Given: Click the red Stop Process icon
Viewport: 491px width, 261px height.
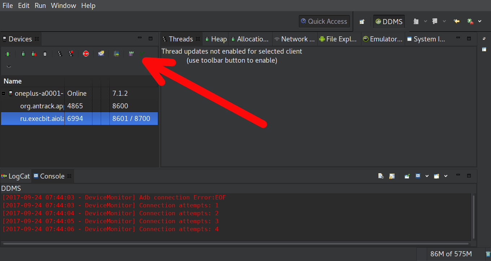Looking at the screenshot, I should click(x=86, y=54).
